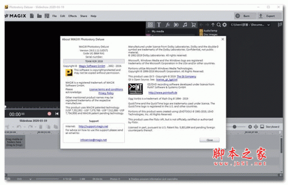Jump to start with skip-back button

pos(57,114)
